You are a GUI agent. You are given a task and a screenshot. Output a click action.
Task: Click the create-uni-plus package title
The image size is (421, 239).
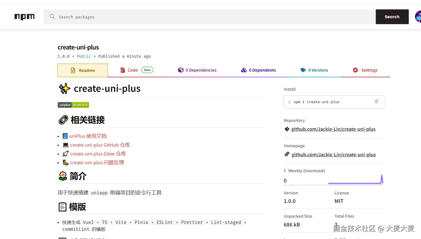(x=78, y=47)
